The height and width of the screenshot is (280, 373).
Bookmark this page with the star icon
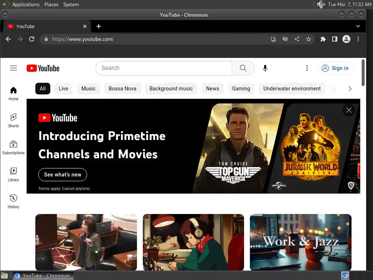point(309,39)
